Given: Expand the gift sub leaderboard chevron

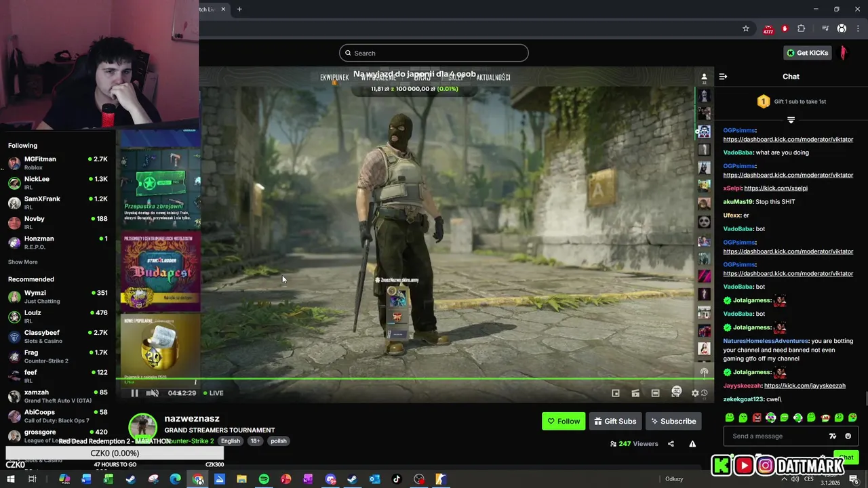Looking at the screenshot, I should click(x=791, y=120).
